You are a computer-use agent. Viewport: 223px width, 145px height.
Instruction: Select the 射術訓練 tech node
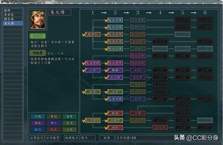click(x=115, y=49)
